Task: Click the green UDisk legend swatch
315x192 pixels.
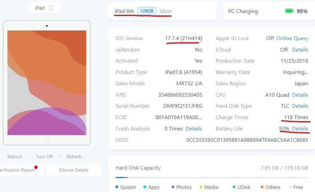Action: (x=234, y=187)
